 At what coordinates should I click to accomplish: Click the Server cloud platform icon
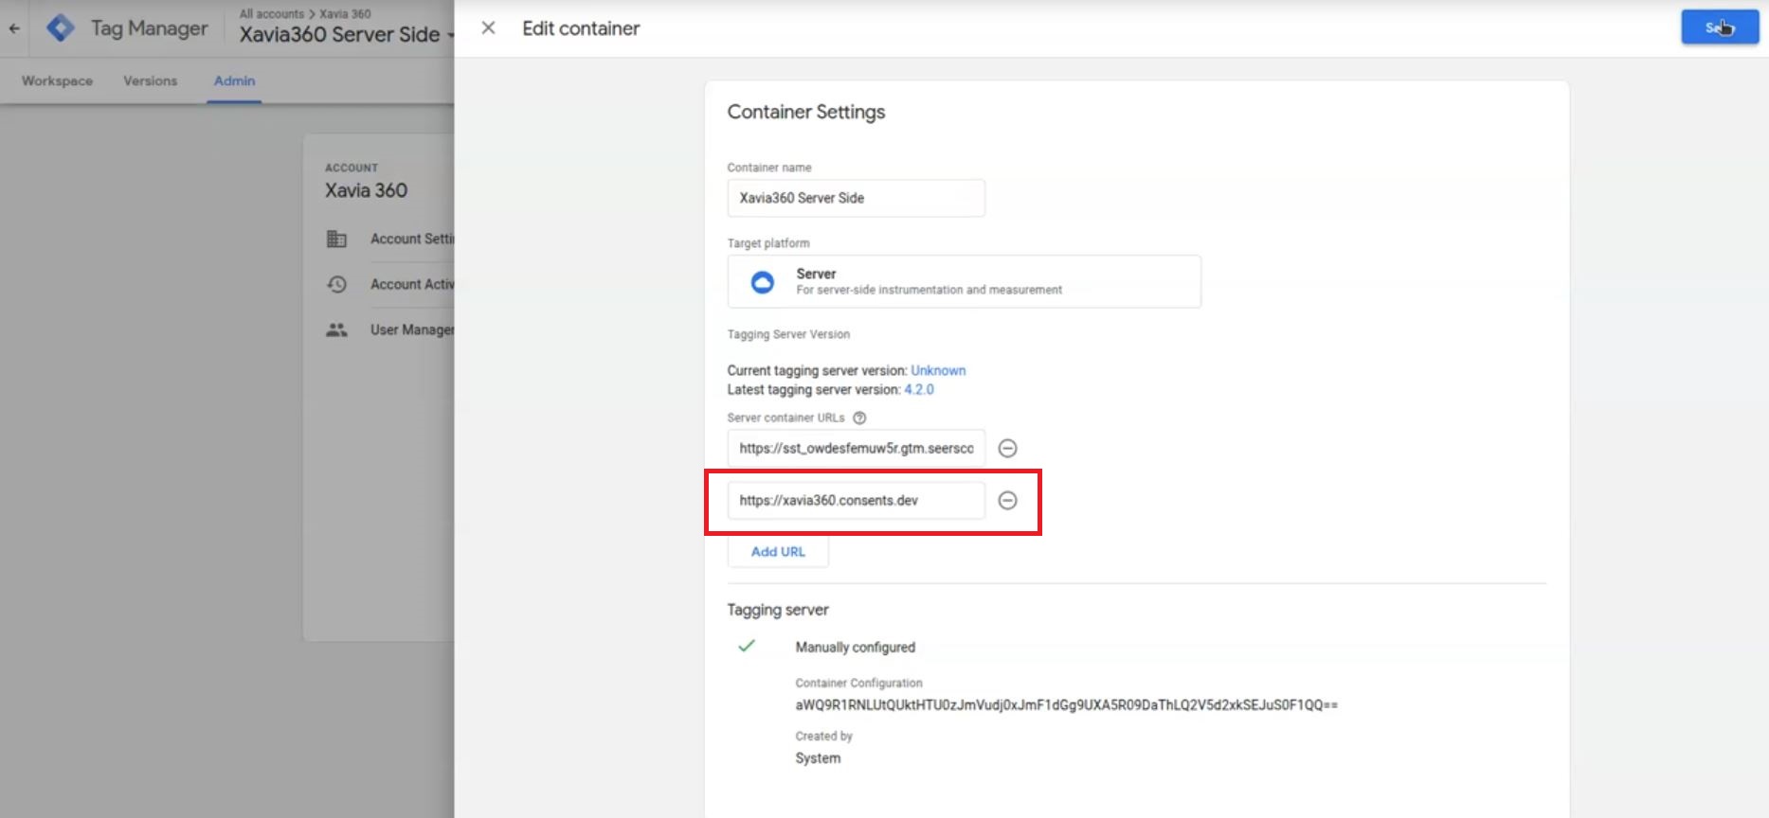pos(762,282)
